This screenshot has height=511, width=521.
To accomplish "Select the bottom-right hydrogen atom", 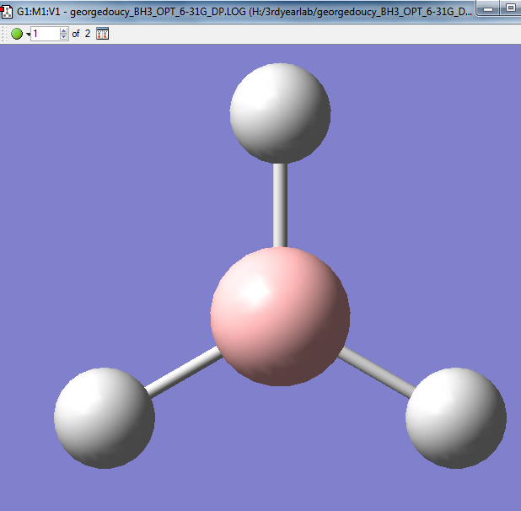I will (x=456, y=418).
